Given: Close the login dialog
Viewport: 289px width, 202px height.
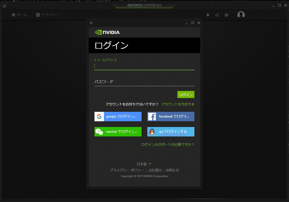Looking at the screenshot, I should click(199, 23).
